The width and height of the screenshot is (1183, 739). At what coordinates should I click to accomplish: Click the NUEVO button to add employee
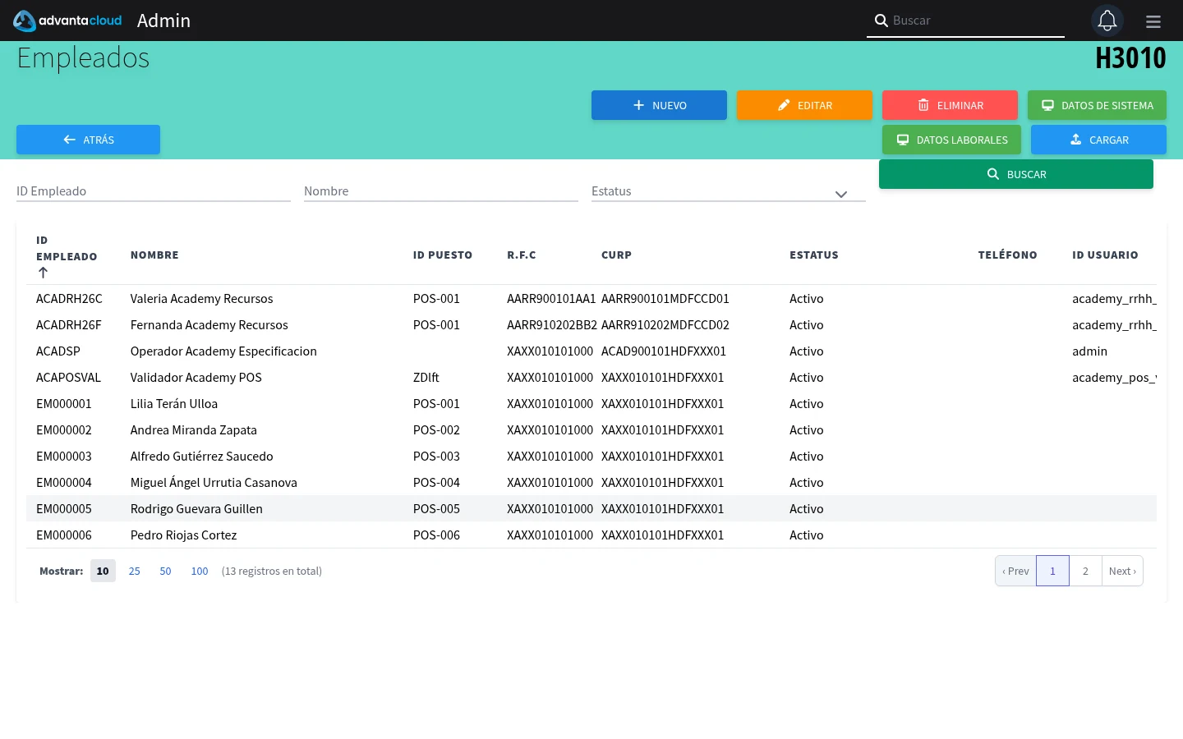coord(659,105)
